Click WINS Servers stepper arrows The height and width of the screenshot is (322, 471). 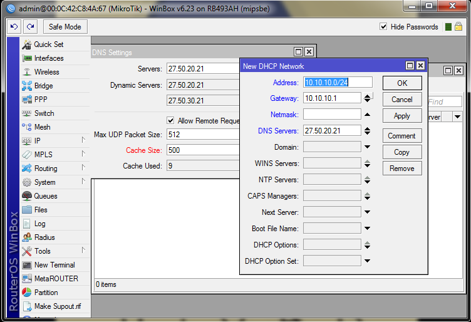click(367, 164)
